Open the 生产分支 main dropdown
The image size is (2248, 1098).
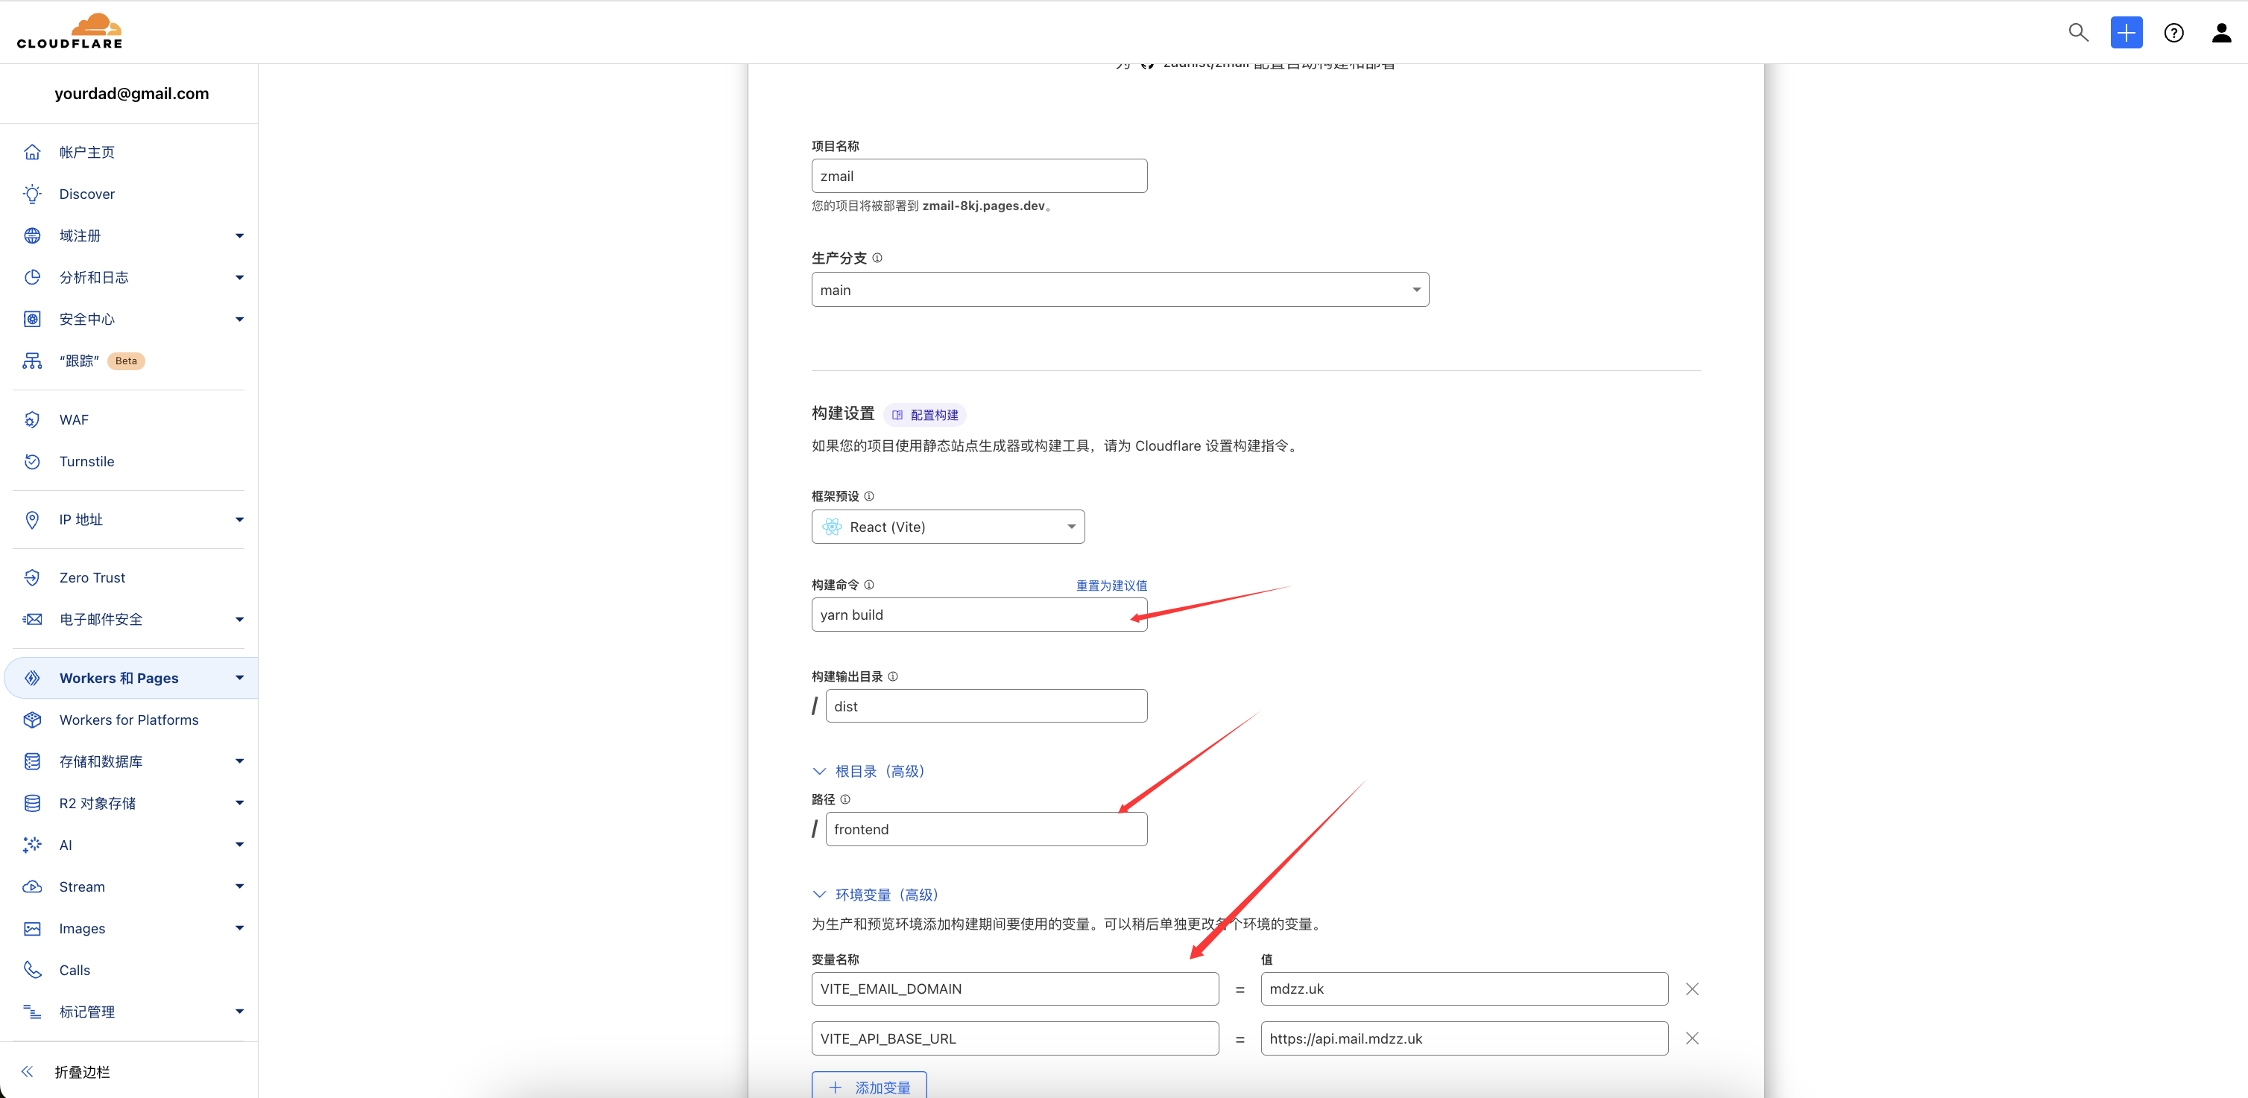pos(1120,290)
